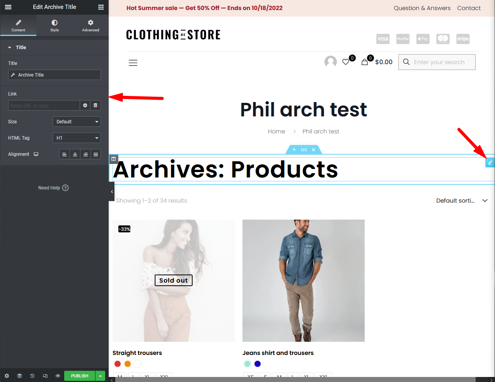
Task: Click the Mastercard payment icon
Action: click(443, 39)
